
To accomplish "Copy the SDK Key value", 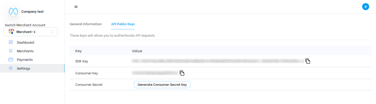I will coord(308,61).
